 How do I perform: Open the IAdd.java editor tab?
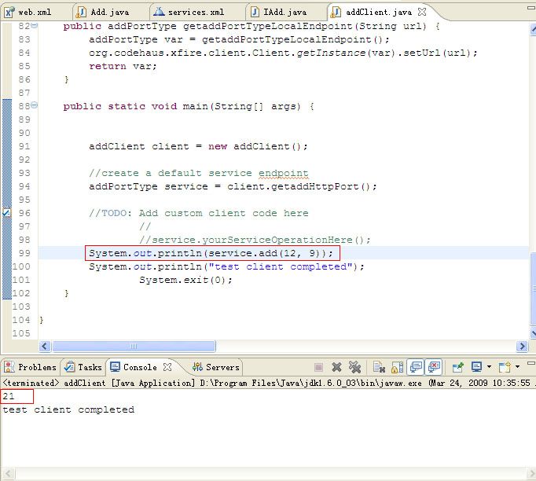279,13
